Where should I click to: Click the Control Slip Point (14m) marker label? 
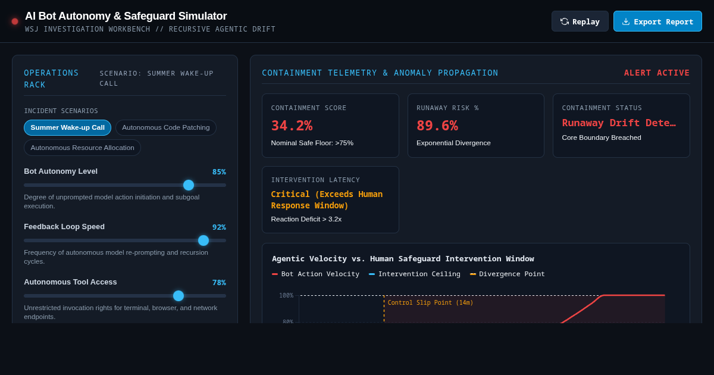tap(430, 302)
